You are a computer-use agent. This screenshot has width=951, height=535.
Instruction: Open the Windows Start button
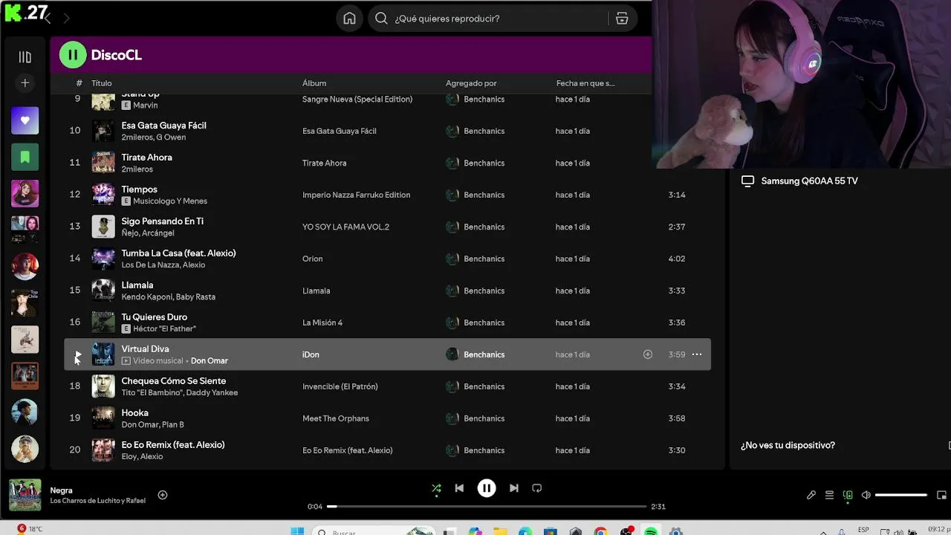(297, 531)
